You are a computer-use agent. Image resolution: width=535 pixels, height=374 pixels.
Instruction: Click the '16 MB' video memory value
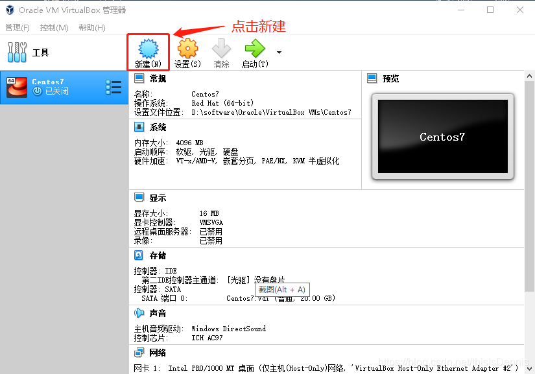coord(209,213)
